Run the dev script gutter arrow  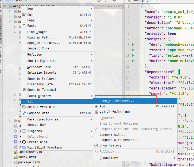[133, 44]
